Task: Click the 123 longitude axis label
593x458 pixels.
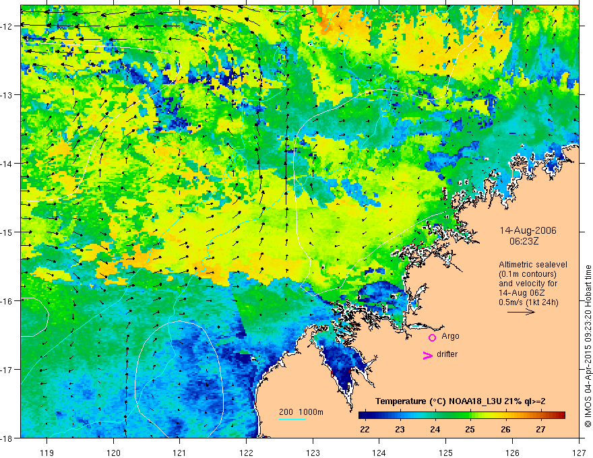Action: [313, 453]
